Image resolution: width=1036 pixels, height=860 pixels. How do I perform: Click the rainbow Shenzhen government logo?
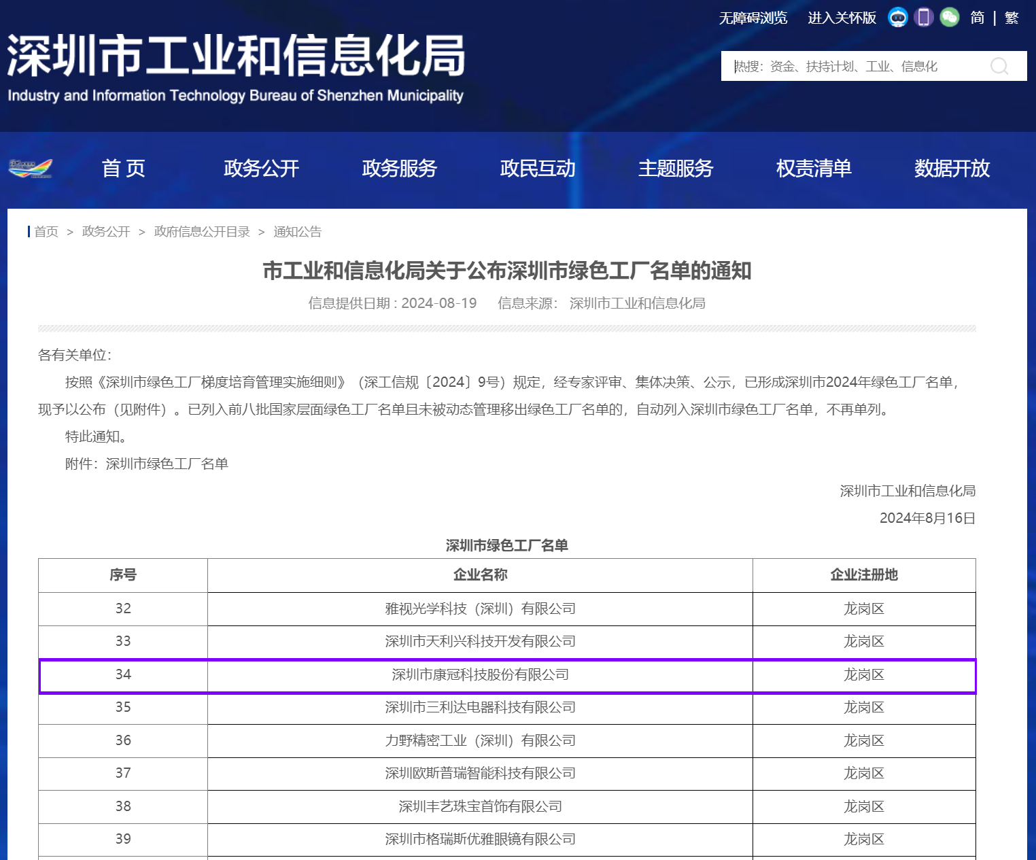(x=31, y=168)
